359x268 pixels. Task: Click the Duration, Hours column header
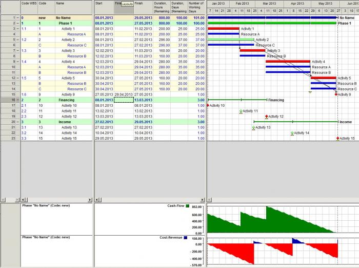(x=162, y=7)
